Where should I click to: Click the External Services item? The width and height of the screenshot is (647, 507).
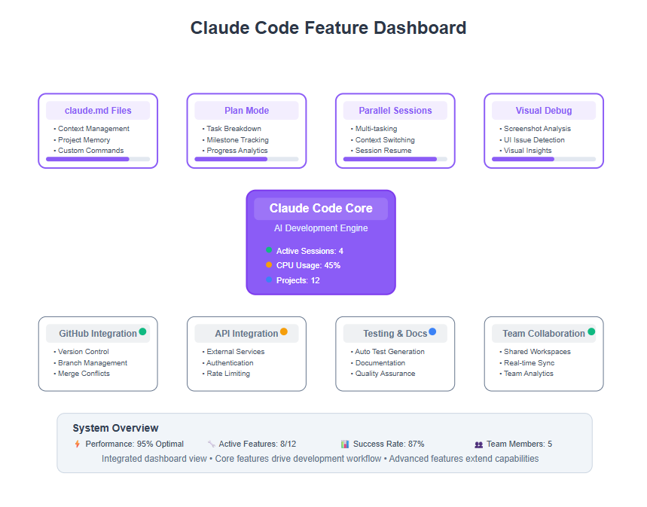pos(235,352)
